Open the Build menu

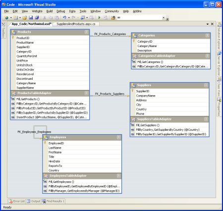(50, 11)
